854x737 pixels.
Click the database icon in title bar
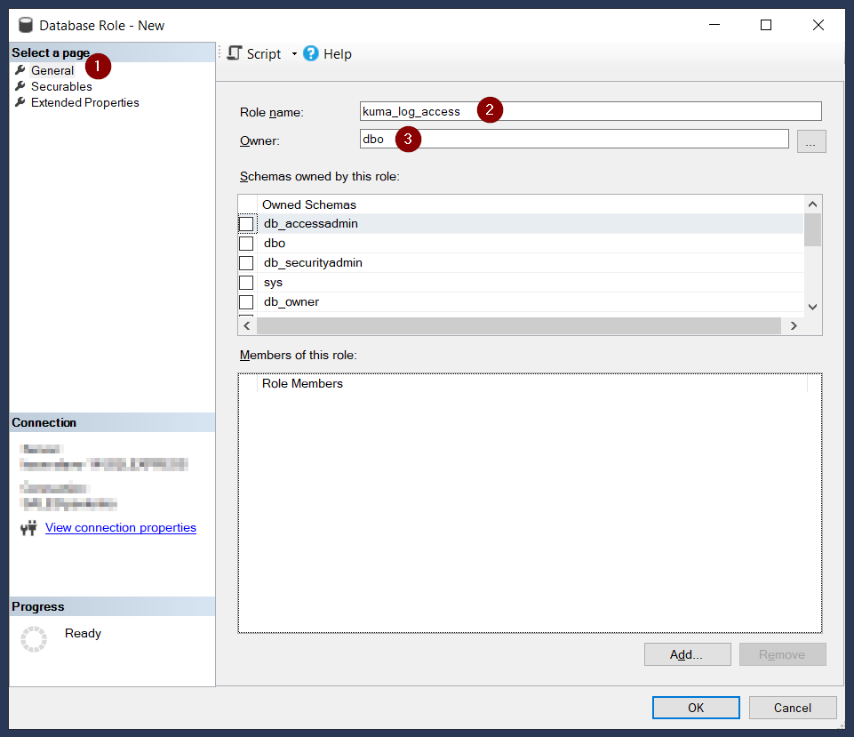[26, 25]
